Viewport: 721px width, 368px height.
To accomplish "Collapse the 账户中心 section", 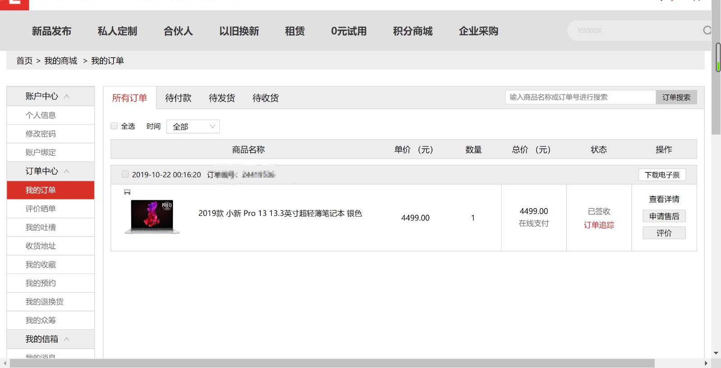I will pos(67,96).
